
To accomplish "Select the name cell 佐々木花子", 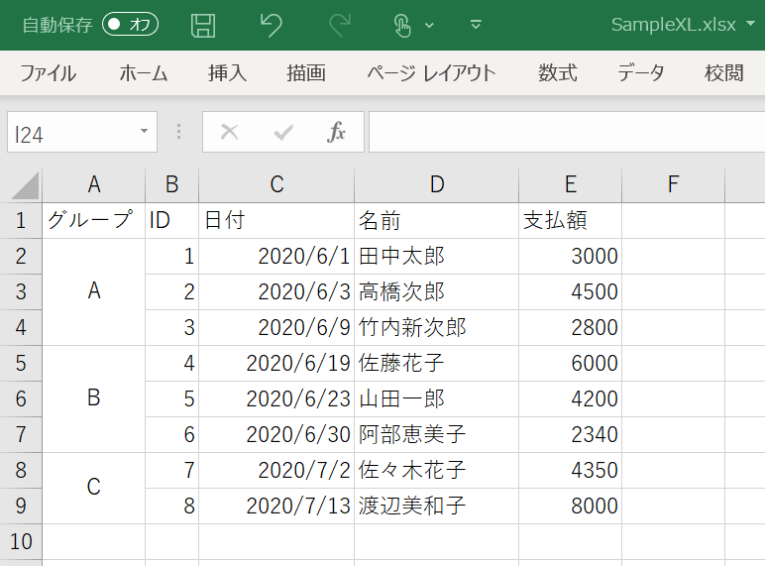I will tap(436, 471).
